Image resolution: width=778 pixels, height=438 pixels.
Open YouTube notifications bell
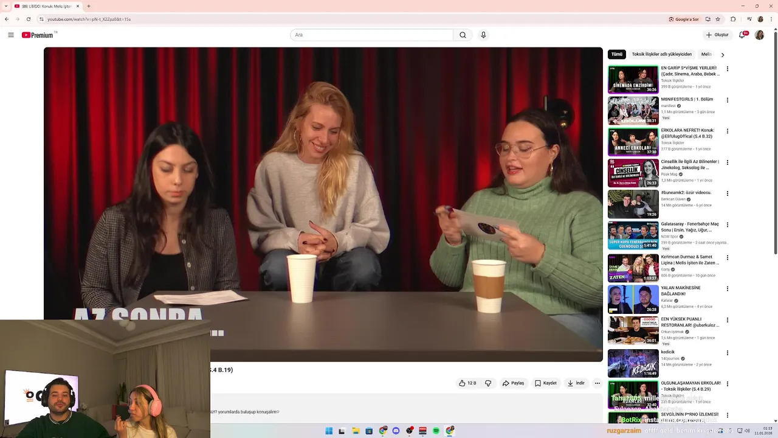(x=742, y=35)
